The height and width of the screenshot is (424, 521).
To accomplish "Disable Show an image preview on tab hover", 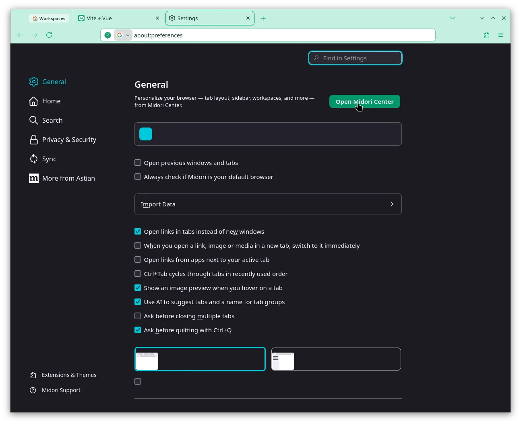I will (138, 288).
